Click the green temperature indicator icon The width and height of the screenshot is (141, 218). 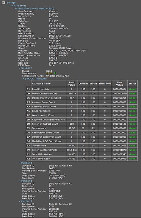pos(55,73)
